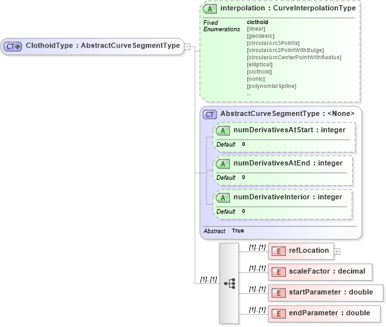Viewport: 386px width, 327px height.
Task: Select the [linear] enumeration
Action: click(x=256, y=29)
